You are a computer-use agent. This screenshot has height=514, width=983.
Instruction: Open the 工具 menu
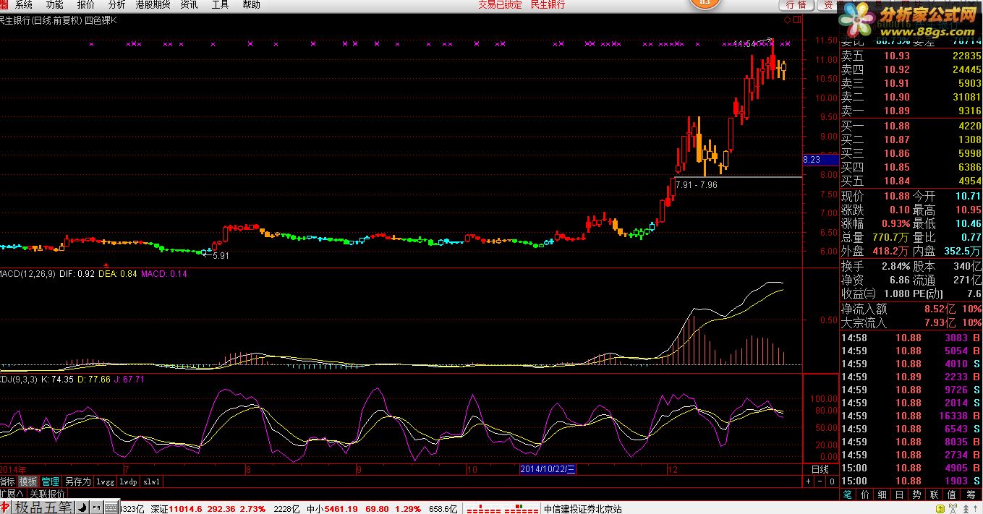pyautogui.click(x=220, y=4)
